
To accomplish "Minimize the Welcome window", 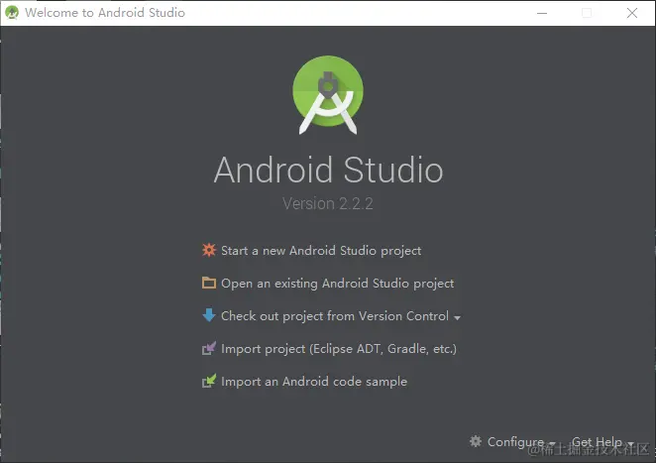I will (x=542, y=13).
